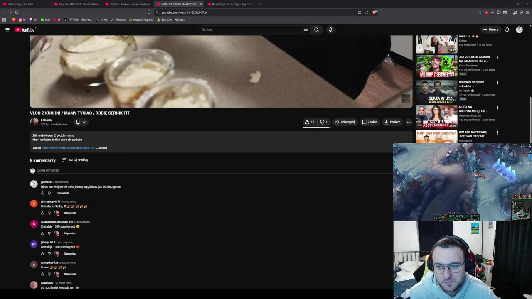Reply to the @nowciu comment
The width and height of the screenshot is (532, 299).
tap(63, 193)
